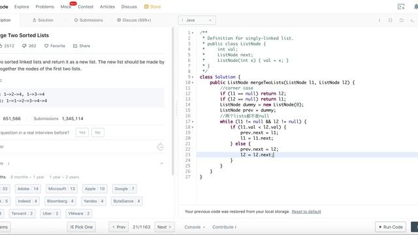Open the Console dropdown

click(x=195, y=227)
